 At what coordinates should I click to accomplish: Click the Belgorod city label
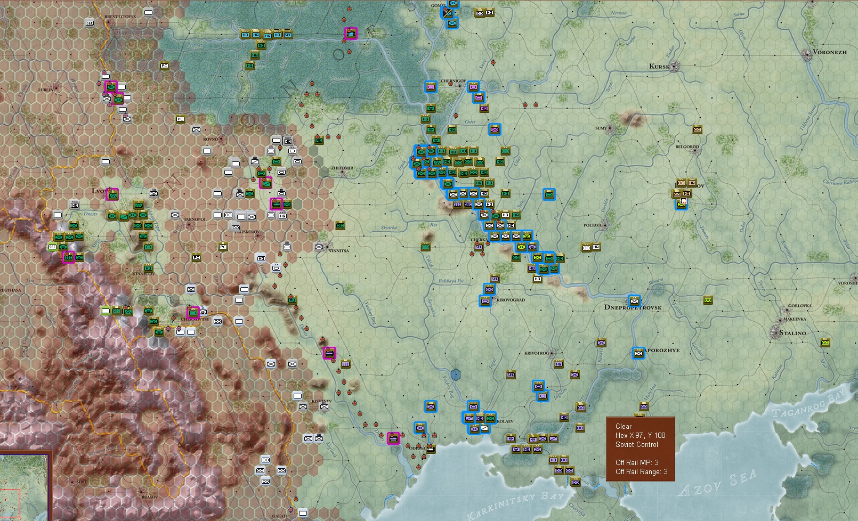pos(687,146)
